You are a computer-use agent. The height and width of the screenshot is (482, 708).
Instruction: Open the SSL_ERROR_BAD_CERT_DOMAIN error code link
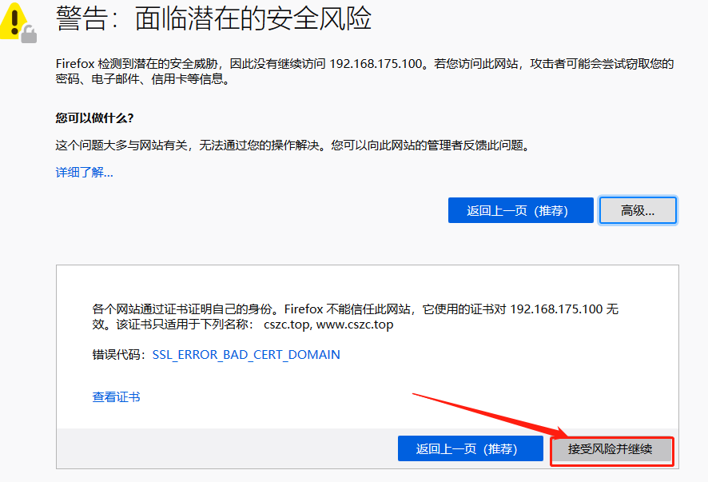[x=246, y=355]
